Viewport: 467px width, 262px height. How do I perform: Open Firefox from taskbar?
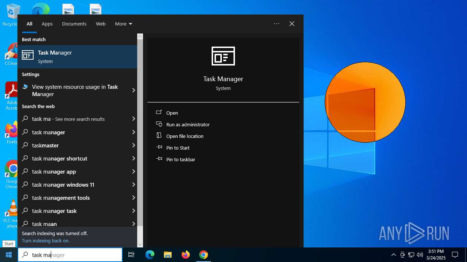tap(185, 255)
